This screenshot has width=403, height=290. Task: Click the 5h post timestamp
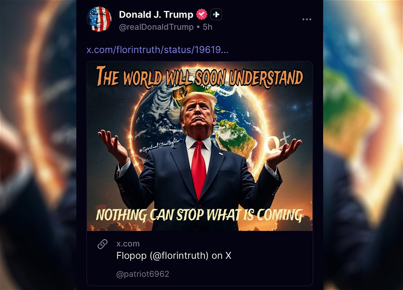[208, 27]
